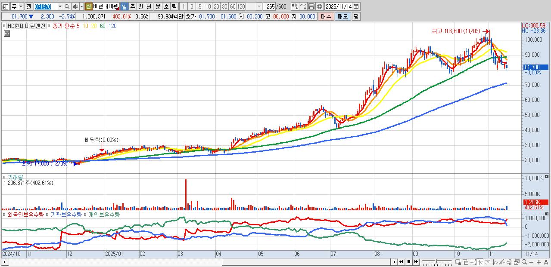Click the stop button in the chart replay controls
This screenshot has height=267, width=551.
pyautogui.click(x=409, y=262)
